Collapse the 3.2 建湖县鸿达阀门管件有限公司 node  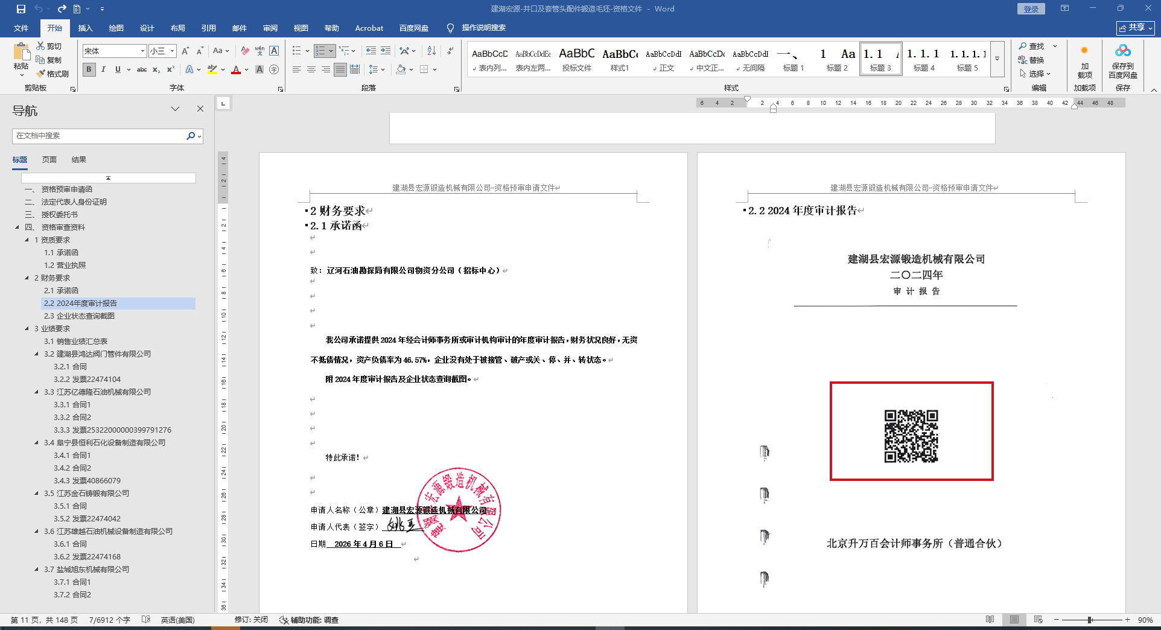[x=37, y=354]
